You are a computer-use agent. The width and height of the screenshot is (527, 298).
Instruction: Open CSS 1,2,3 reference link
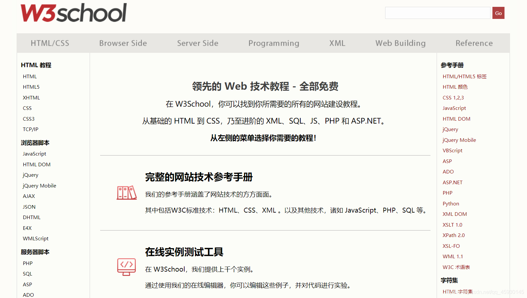coord(453,97)
